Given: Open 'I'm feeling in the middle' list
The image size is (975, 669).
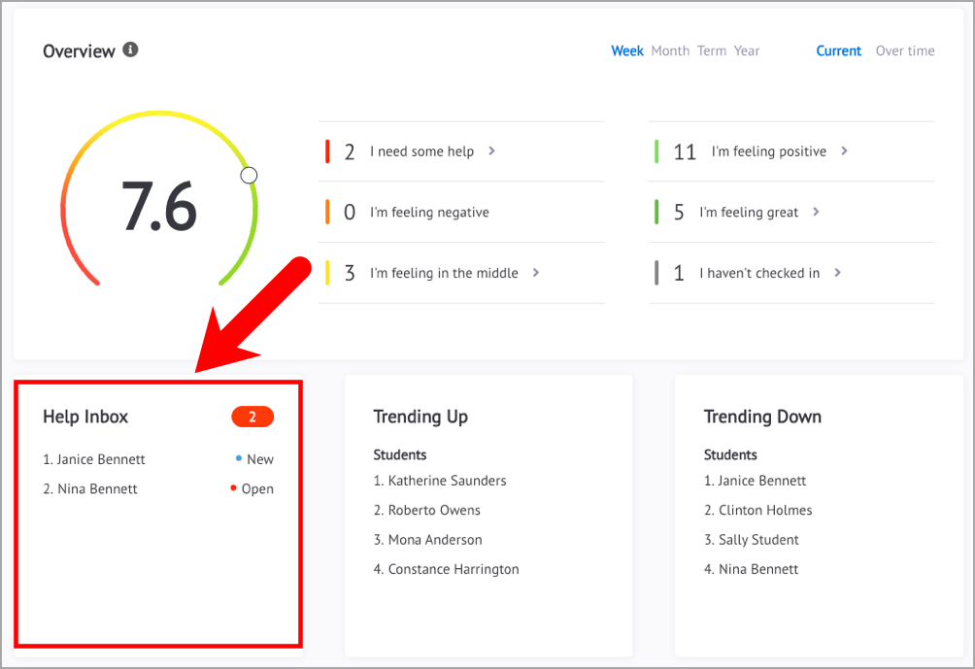Looking at the screenshot, I should [461, 273].
